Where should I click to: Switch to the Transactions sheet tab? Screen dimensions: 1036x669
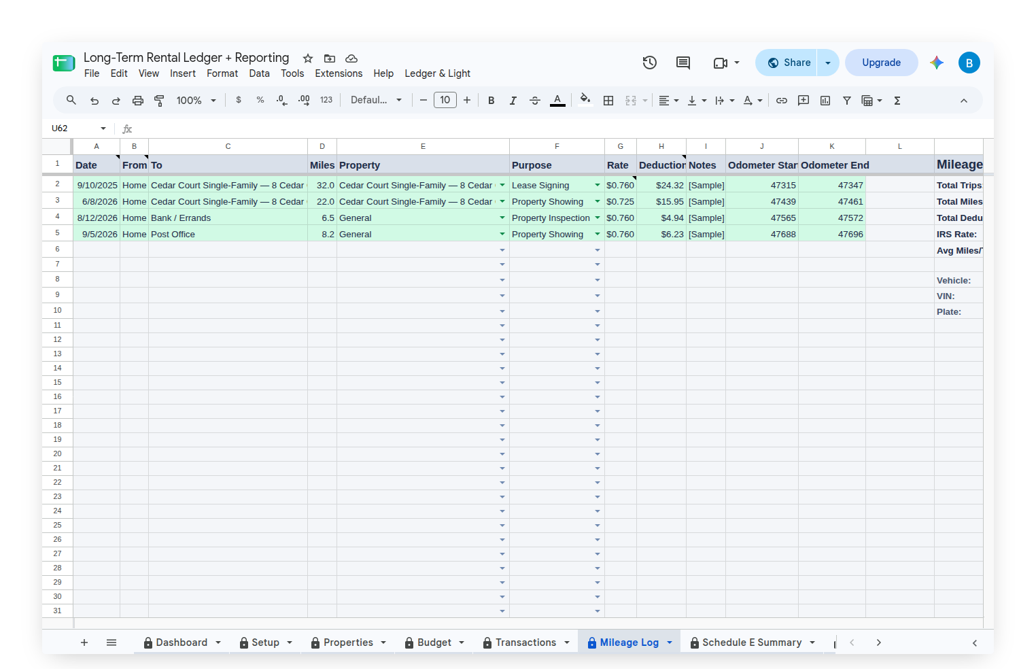click(526, 642)
